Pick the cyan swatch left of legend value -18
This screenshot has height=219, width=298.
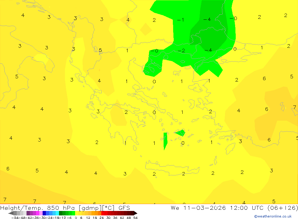click(x=58, y=213)
